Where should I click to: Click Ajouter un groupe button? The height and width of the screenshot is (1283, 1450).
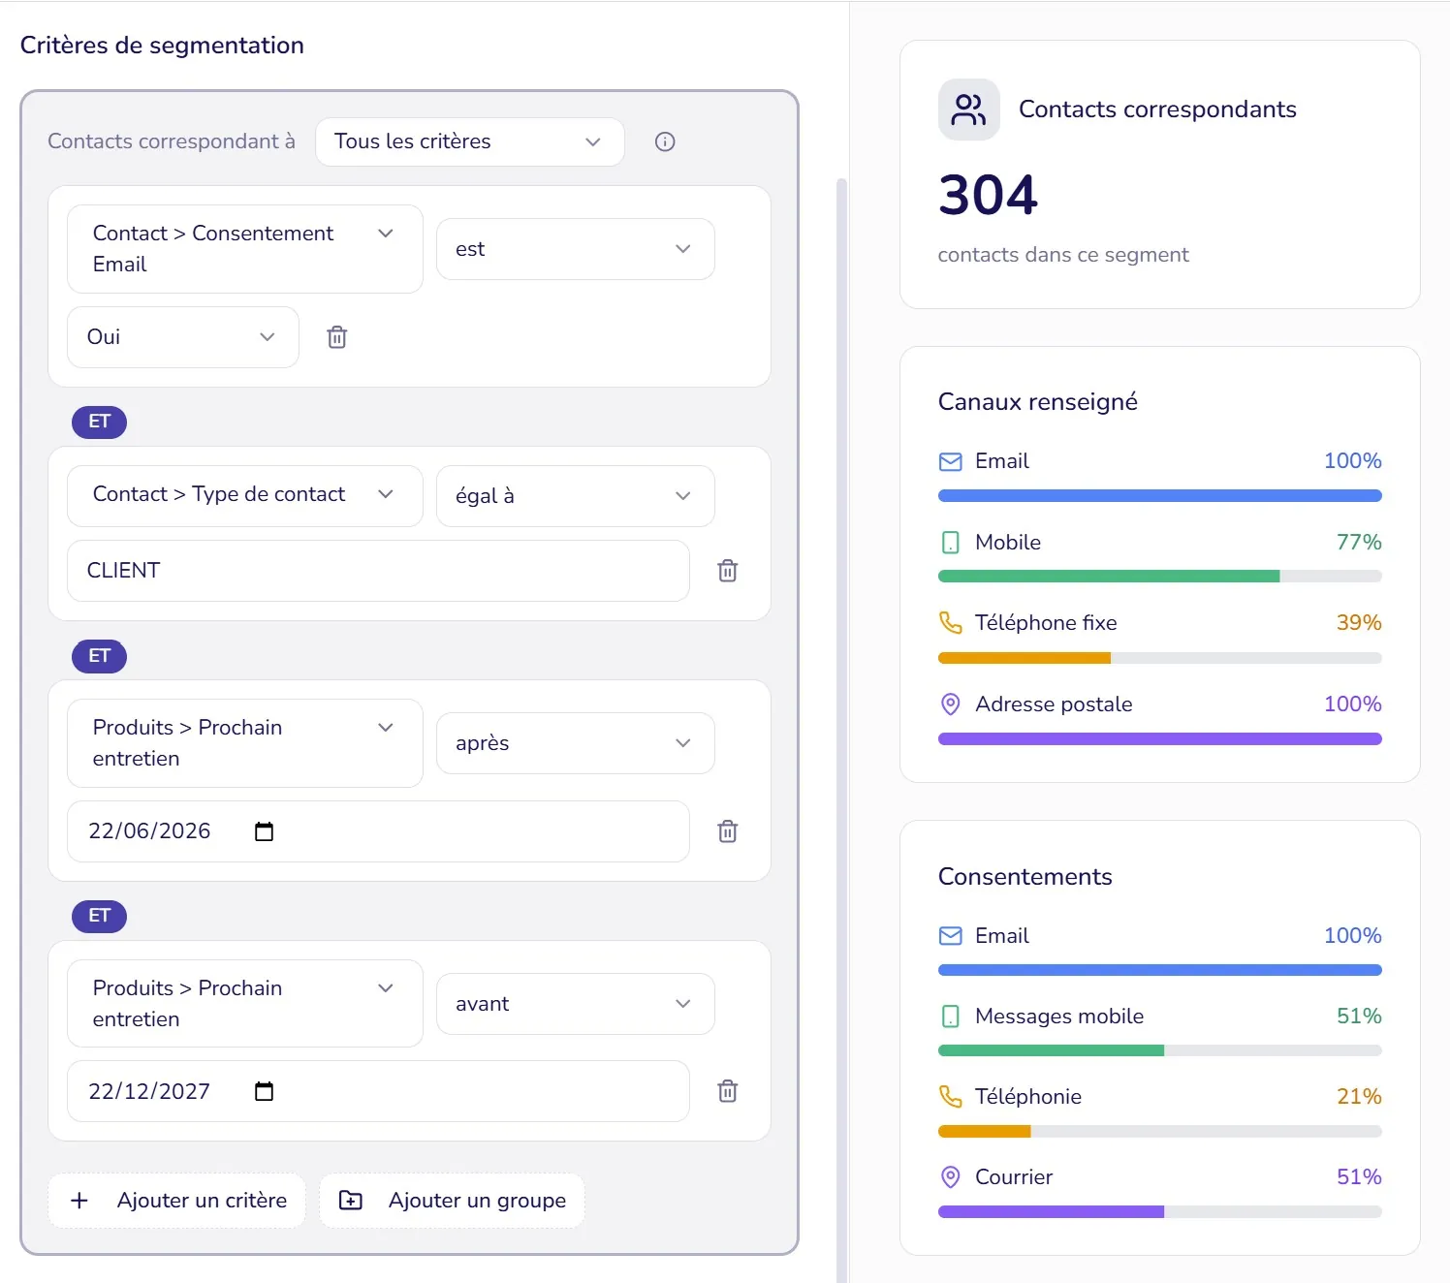(452, 1201)
